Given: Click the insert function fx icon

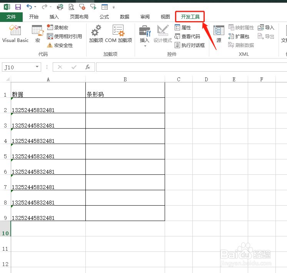Looking at the screenshot, I should [88, 67].
